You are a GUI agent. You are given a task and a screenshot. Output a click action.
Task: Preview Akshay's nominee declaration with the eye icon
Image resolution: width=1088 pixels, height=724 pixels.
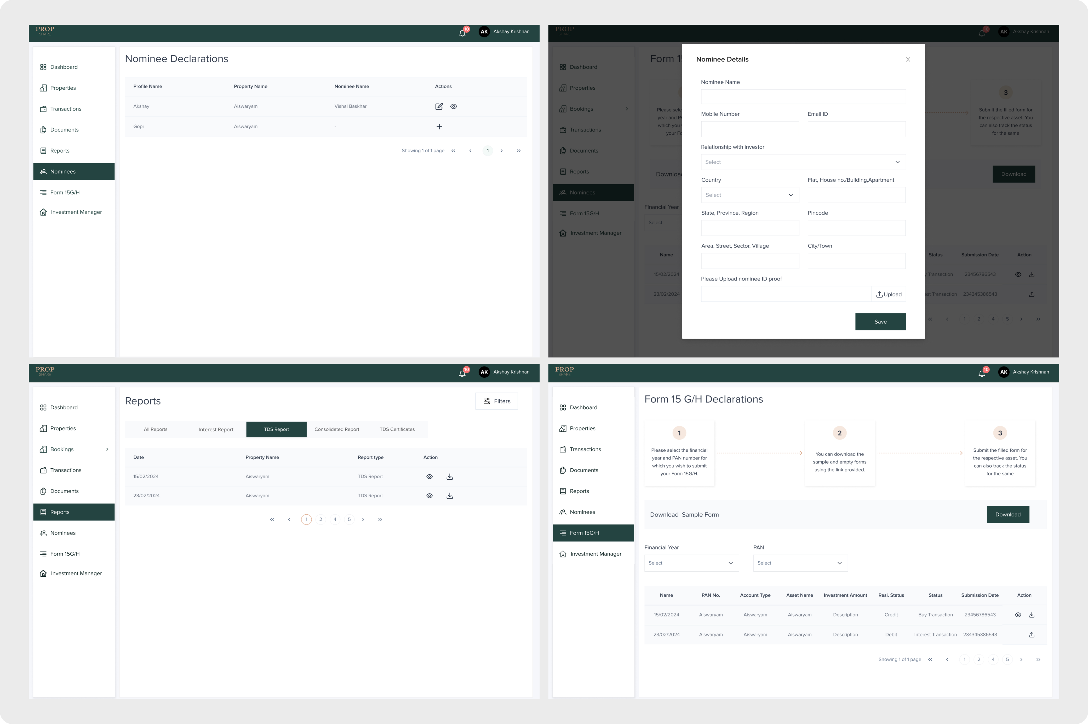[x=454, y=106]
